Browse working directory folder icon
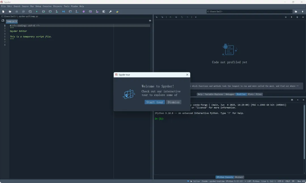 point(296,12)
